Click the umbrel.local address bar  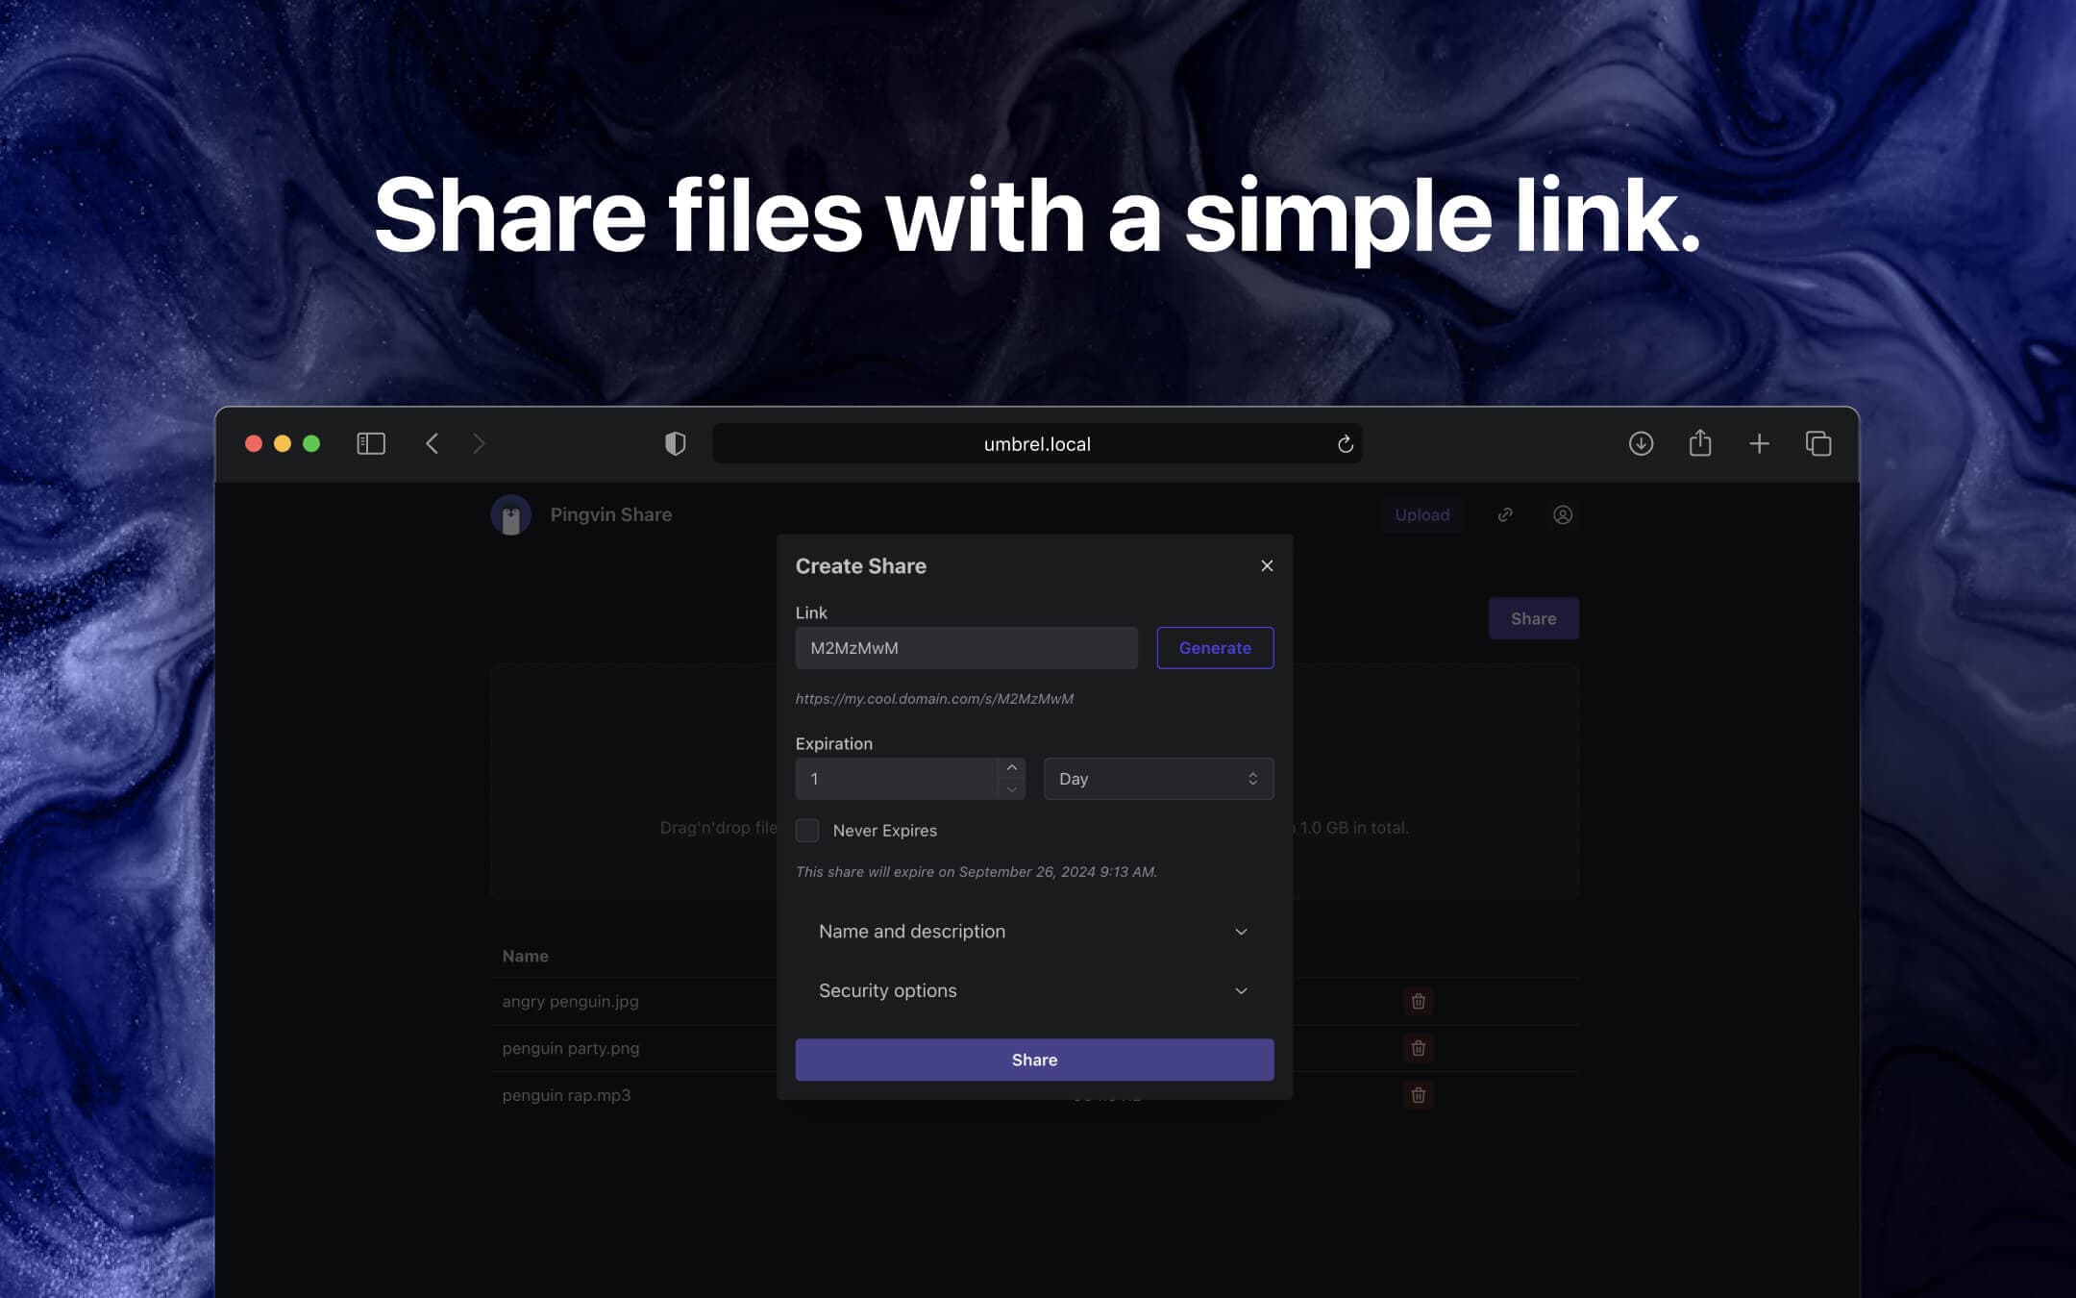pyautogui.click(x=1037, y=442)
